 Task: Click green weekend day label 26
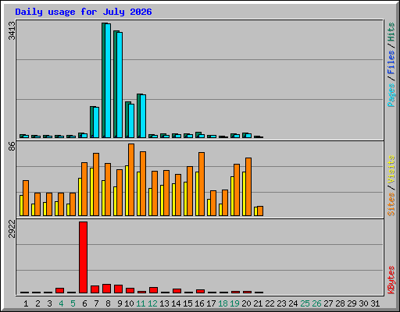316,303
